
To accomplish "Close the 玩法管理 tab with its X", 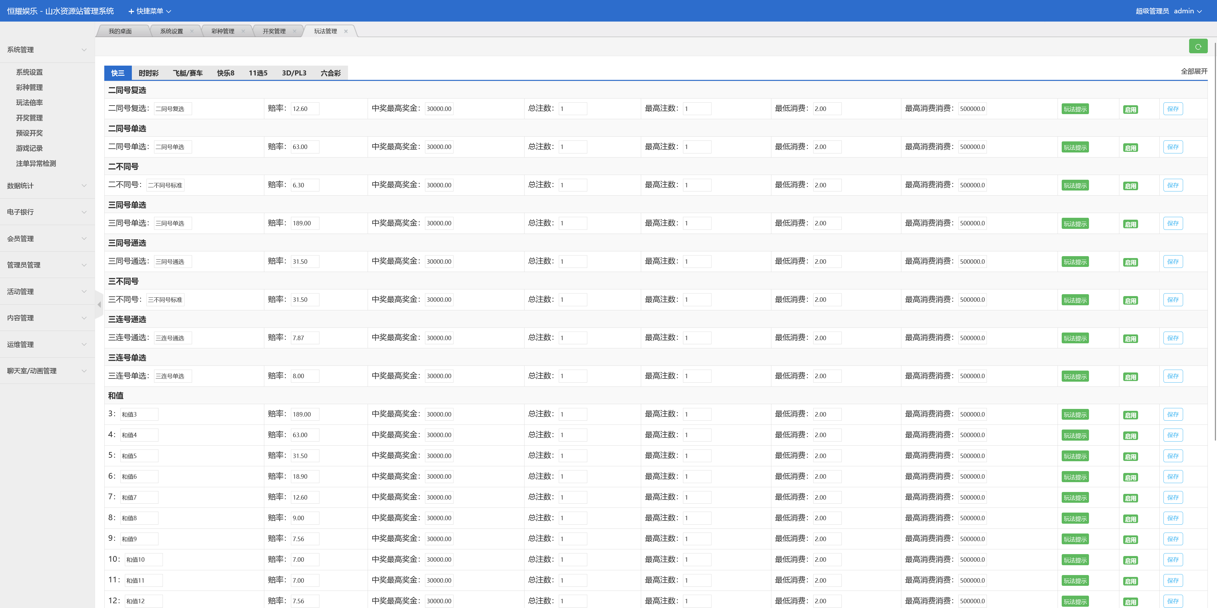I will pos(346,31).
